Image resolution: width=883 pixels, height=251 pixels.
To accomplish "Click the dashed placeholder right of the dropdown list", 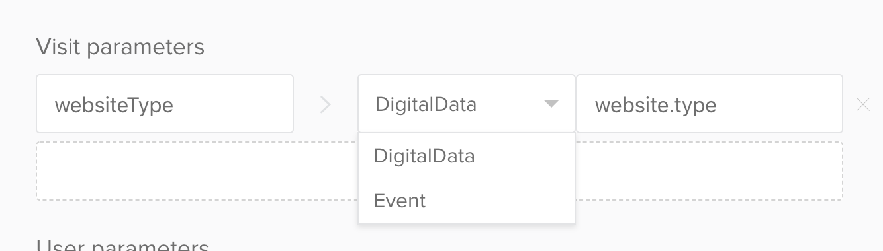I will click(709, 171).
